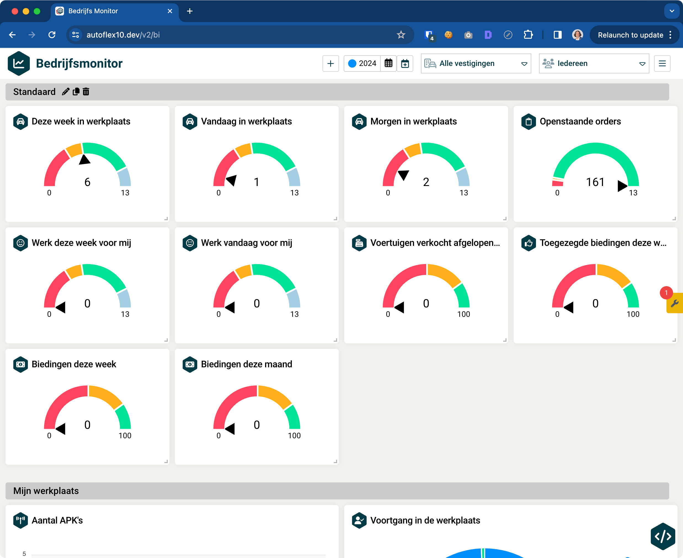Click the Openstaande orders gauge value 161
This screenshot has height=558, width=683.
(x=595, y=182)
